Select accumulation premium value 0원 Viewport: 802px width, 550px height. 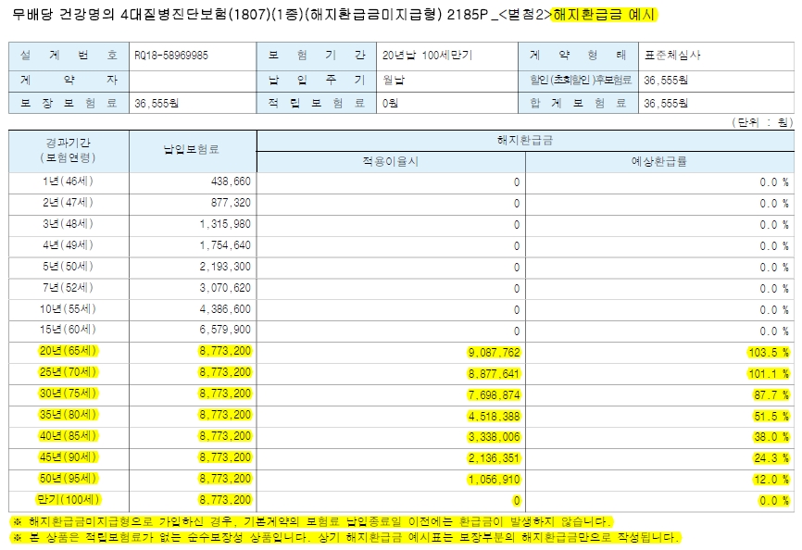tap(390, 103)
